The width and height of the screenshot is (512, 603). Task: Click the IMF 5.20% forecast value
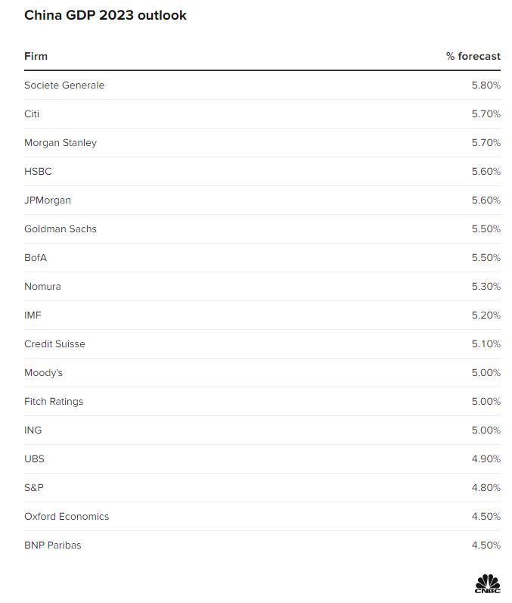pos(486,315)
